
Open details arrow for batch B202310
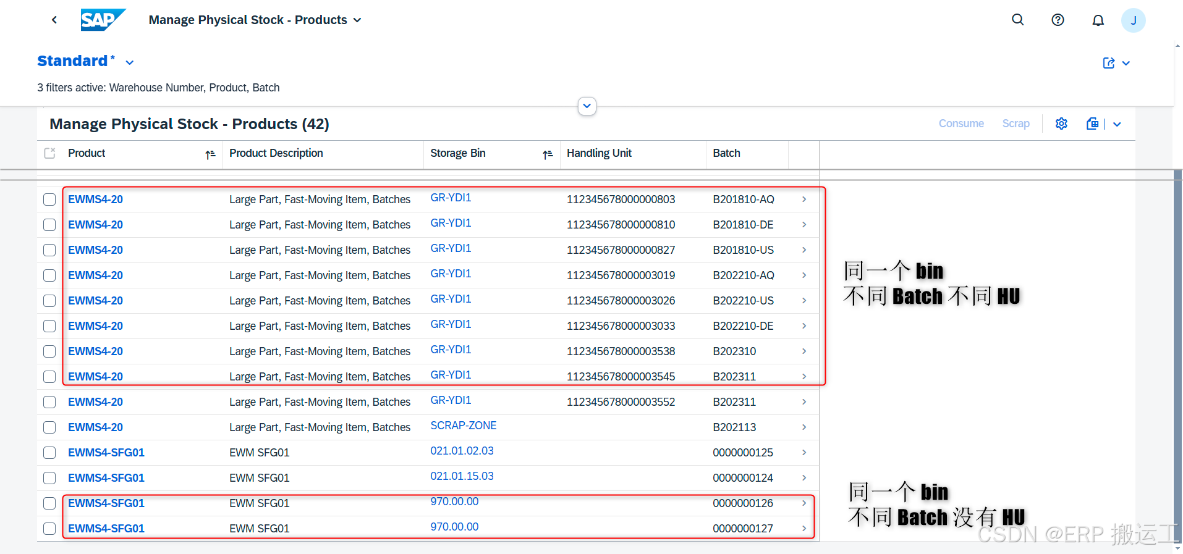pyautogui.click(x=804, y=351)
